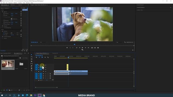Toggle Uniform Scale checkbox
The height and width of the screenshot is (97, 173).
coord(11,19)
